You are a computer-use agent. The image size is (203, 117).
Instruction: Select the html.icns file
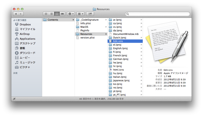click(x=125, y=70)
